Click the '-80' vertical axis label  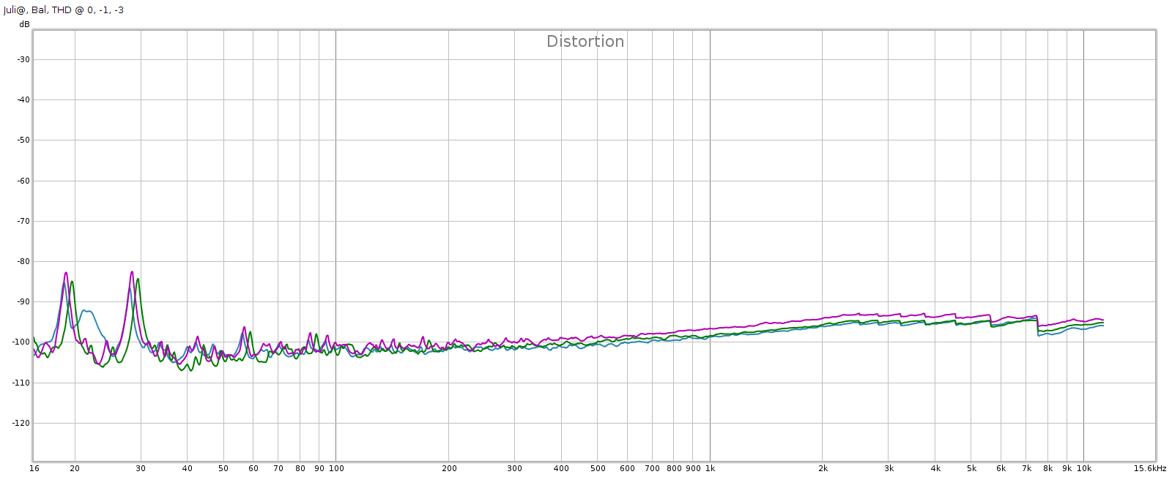23,262
